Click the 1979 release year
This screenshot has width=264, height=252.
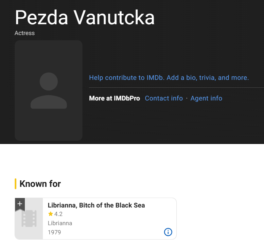tap(54, 232)
